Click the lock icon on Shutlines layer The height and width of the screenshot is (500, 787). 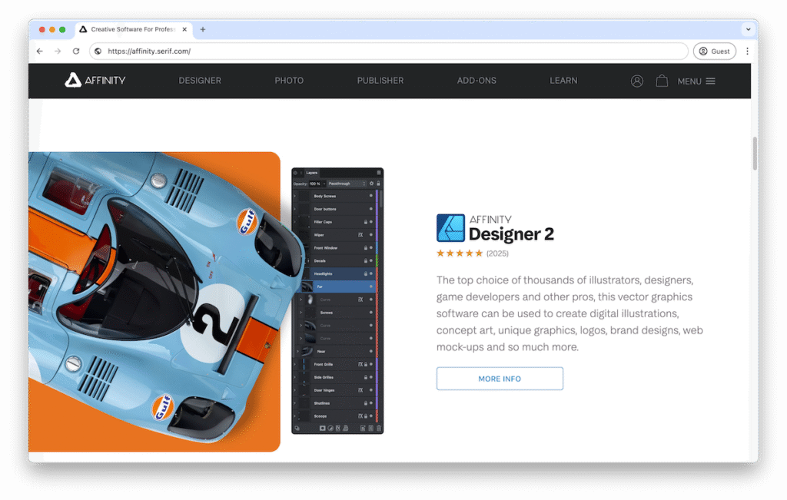coord(365,403)
